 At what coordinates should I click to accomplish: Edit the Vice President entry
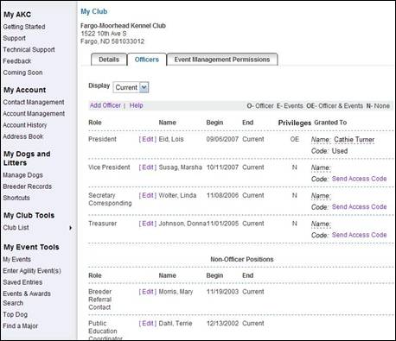[148, 167]
